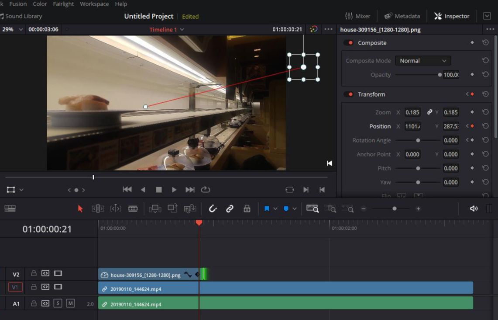498x320 pixels.
Task: Click Custom Zoom icon
Action: pyautogui.click(x=347, y=209)
